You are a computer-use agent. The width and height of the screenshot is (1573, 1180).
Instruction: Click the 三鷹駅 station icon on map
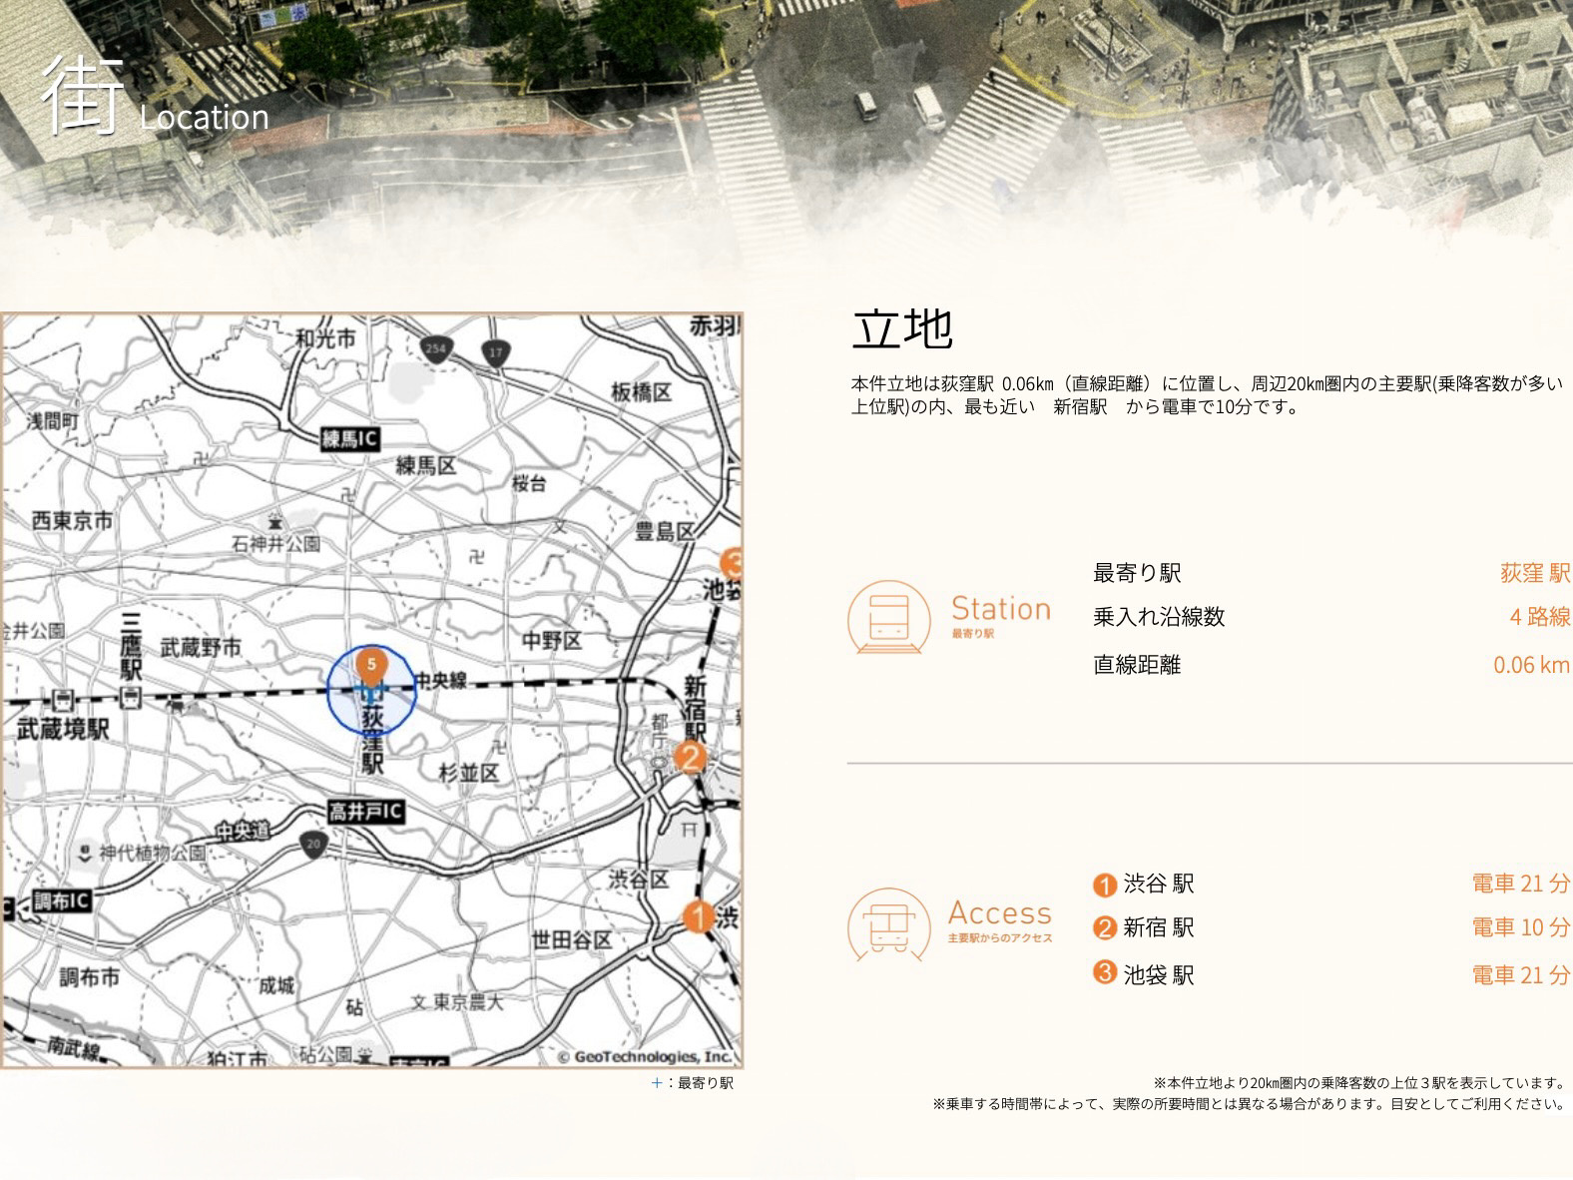[x=130, y=697]
